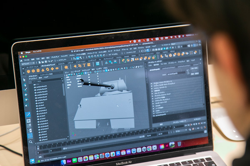Click the home icon on status line

[x=21, y=61]
